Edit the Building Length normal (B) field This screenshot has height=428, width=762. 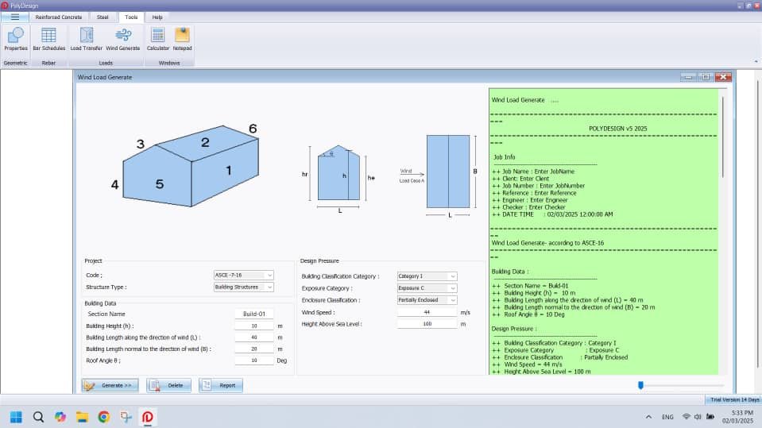(x=253, y=349)
